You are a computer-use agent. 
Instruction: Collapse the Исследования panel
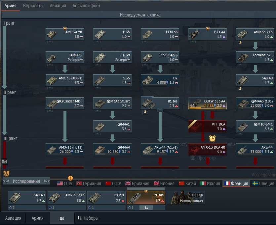pos(26,181)
